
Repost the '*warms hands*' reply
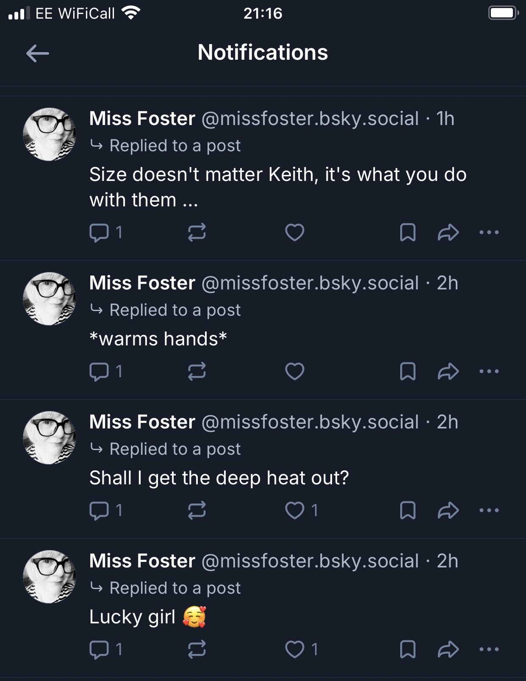point(197,371)
